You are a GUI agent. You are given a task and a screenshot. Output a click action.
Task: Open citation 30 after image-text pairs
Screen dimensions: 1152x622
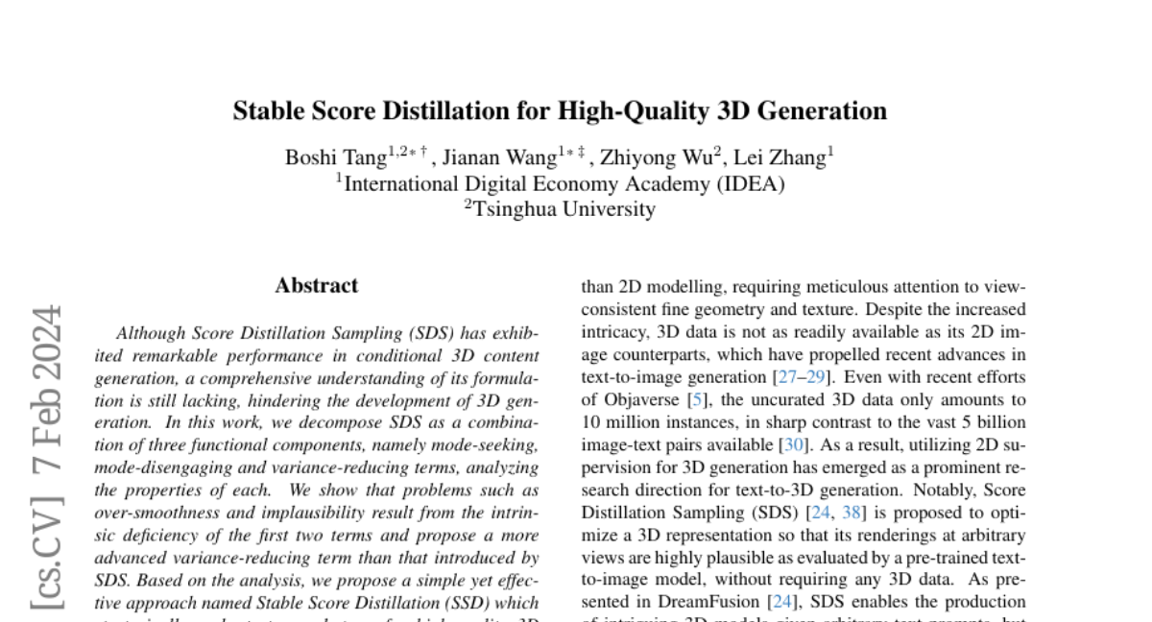pos(799,444)
